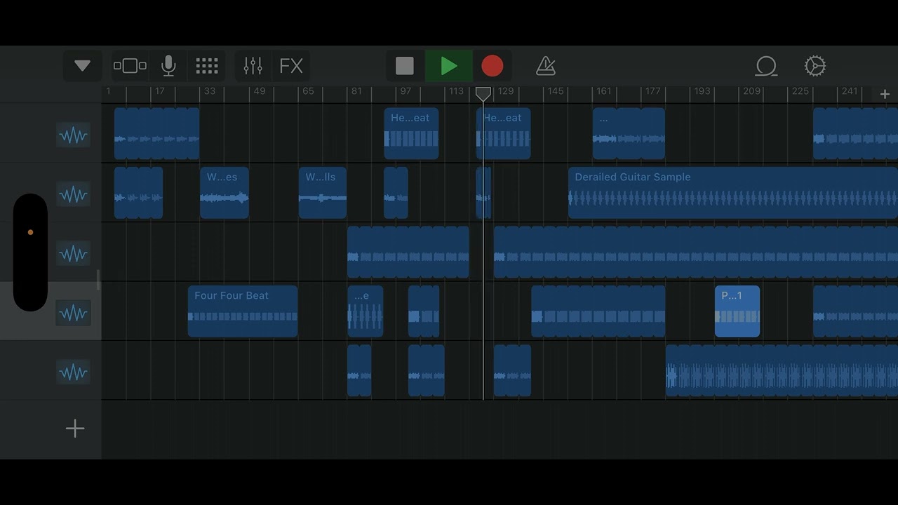898x505 pixels.
Task: Add a song section with ruler plus
Action: (885, 94)
